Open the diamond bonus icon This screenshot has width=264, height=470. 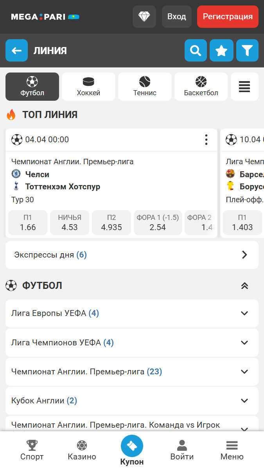pos(144,17)
